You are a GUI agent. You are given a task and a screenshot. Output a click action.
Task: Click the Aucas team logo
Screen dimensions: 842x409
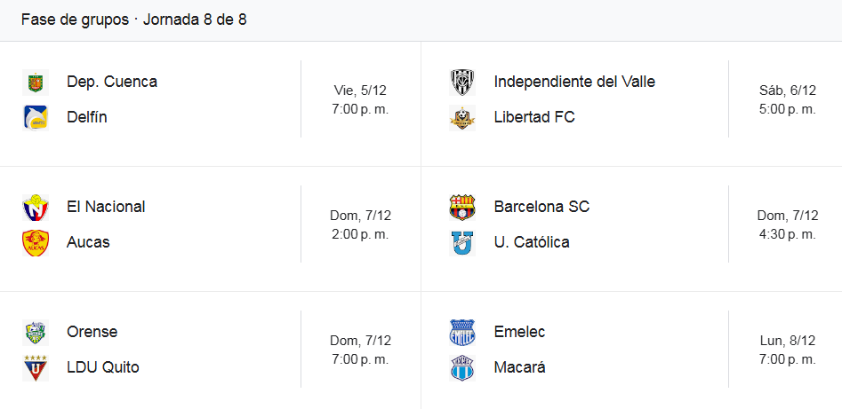[x=36, y=242]
